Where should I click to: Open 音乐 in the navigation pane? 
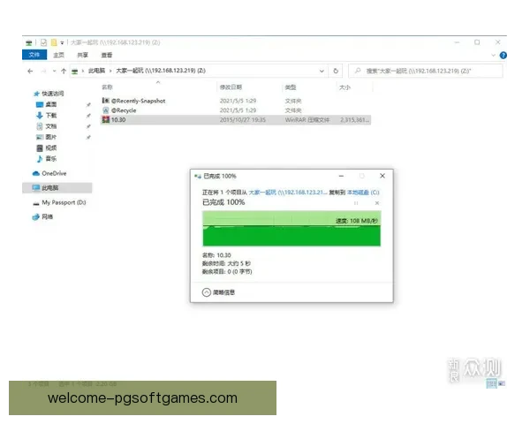pyautogui.click(x=51, y=159)
